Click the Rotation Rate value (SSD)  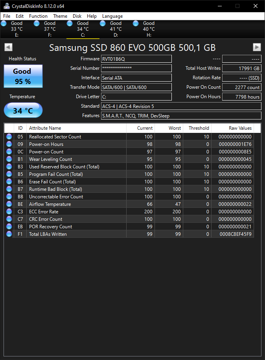242,78
